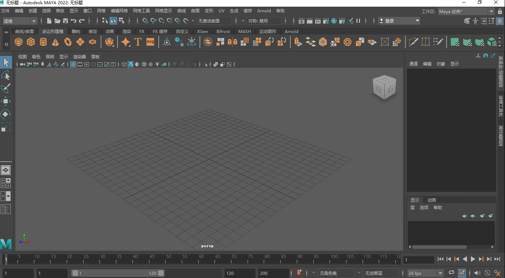Viewport: 505px width, 278px height.
Task: Toggle looping playback in the animation controls
Action: [x=452, y=273]
